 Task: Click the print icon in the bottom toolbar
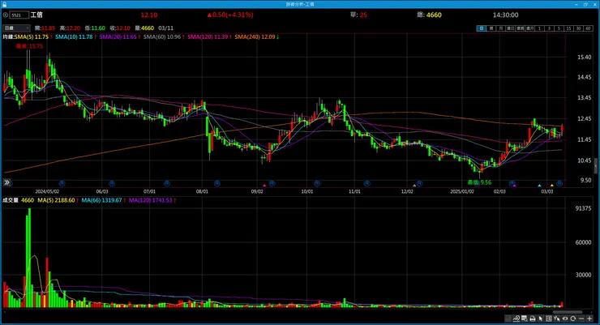(532, 319)
